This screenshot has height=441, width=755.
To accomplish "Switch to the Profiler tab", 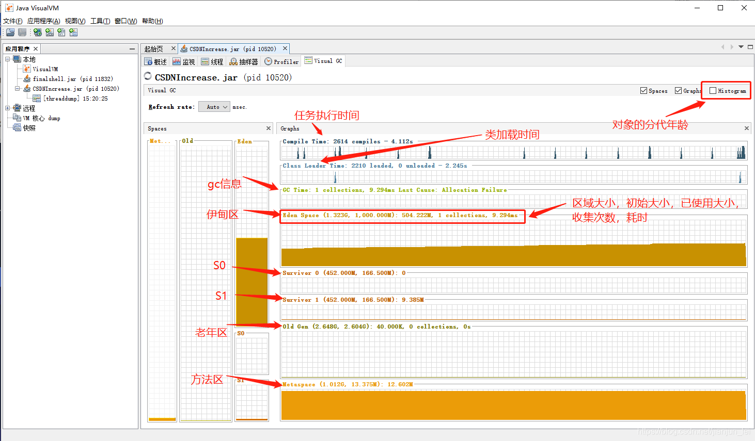I will point(282,61).
